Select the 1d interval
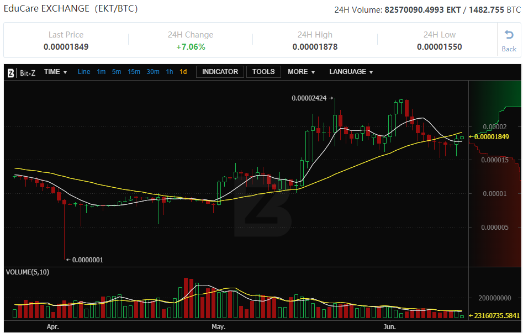This screenshot has width=523, height=333. pyautogui.click(x=183, y=72)
